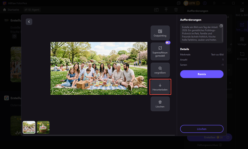Screen dimensions: 248x149
Task: Click the vergrößern magnifier button
Action: coord(160,70)
